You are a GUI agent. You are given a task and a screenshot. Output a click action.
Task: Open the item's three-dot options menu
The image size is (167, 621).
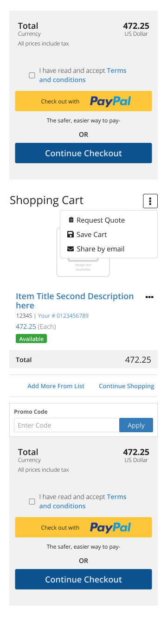[x=149, y=297]
